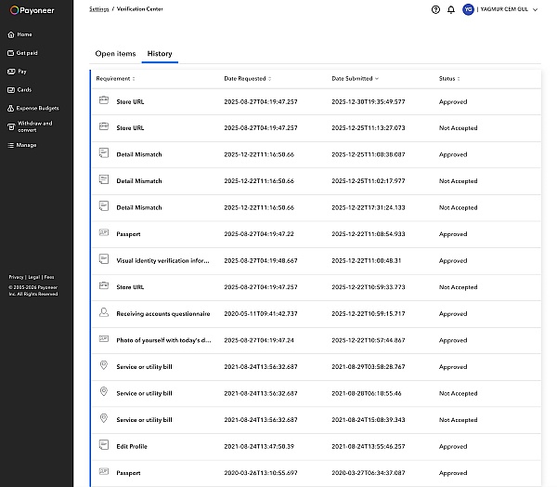The image size is (557, 487).
Task: Select the History tab
Action: [160, 54]
